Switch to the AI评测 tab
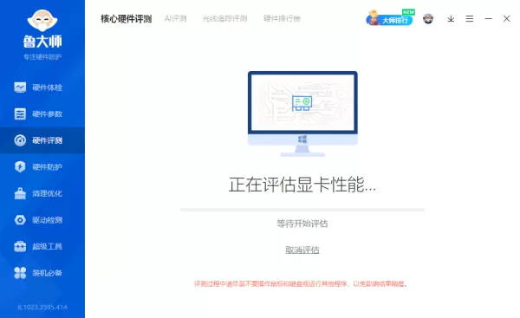This screenshot has width=520, height=318. point(175,18)
